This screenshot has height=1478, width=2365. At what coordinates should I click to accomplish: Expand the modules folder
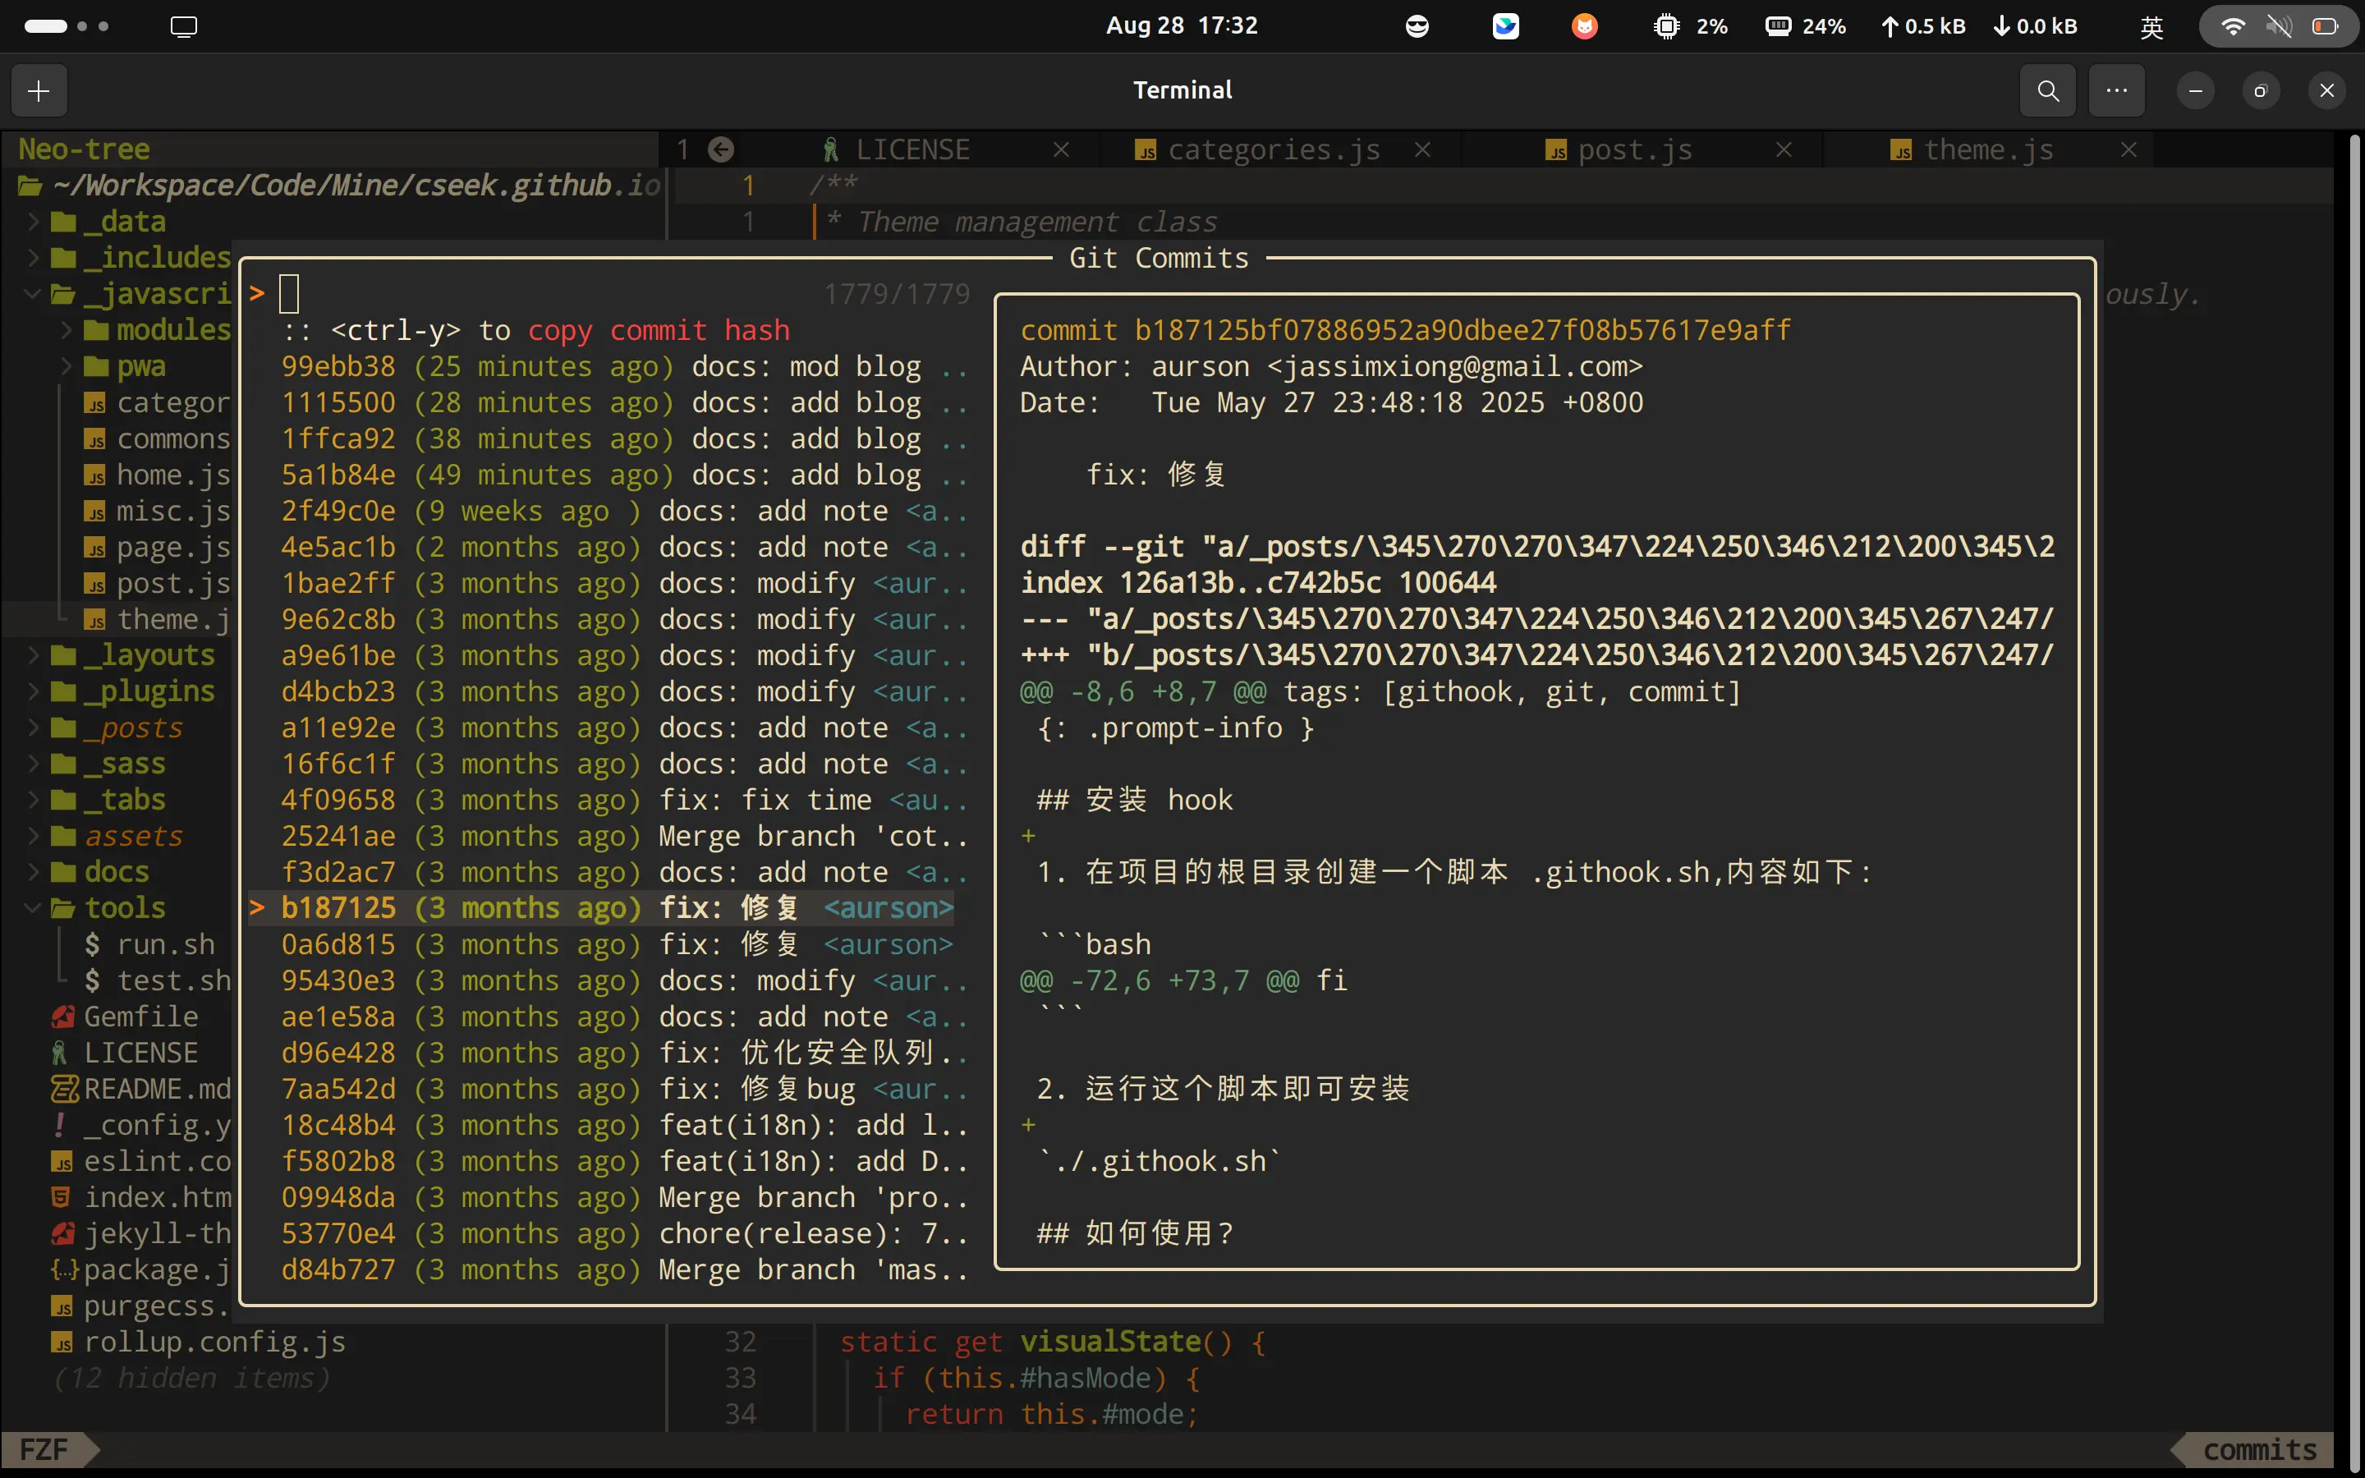[x=67, y=330]
